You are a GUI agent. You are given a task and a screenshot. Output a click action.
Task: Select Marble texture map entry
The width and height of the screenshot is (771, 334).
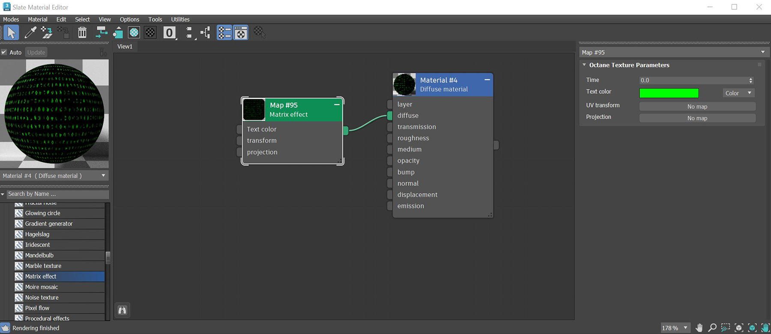(59, 265)
